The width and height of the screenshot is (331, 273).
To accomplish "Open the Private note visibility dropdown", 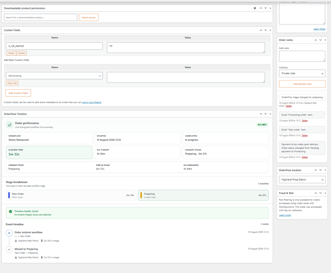I will coord(302,73).
